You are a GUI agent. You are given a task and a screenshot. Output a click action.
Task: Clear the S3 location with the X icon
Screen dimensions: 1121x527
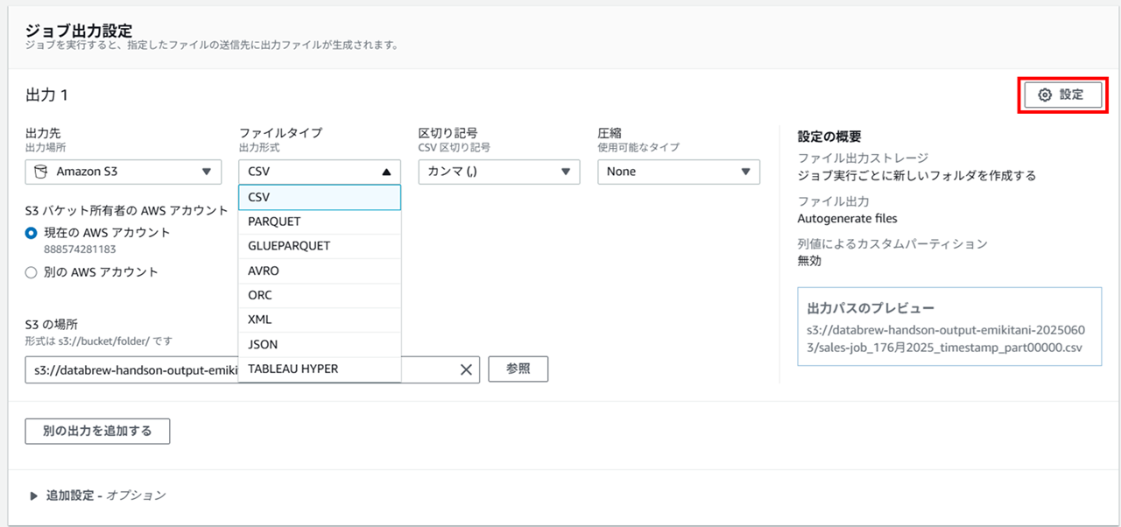click(x=466, y=369)
